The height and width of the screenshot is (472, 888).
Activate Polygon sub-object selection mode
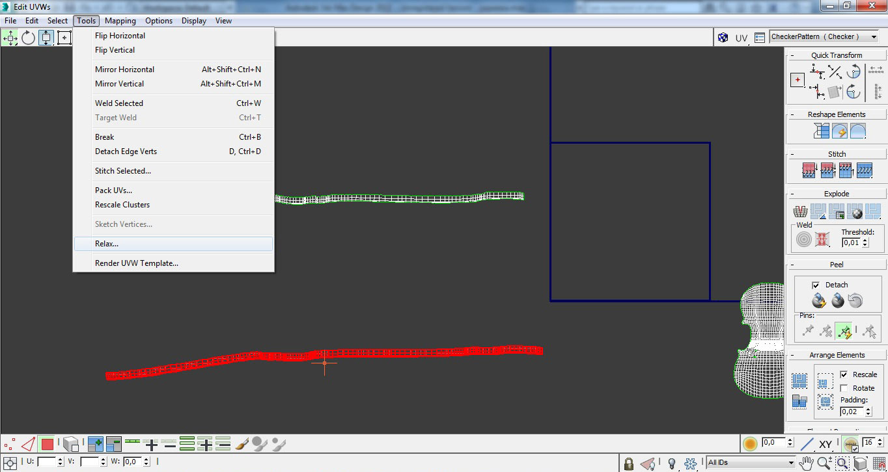click(47, 445)
